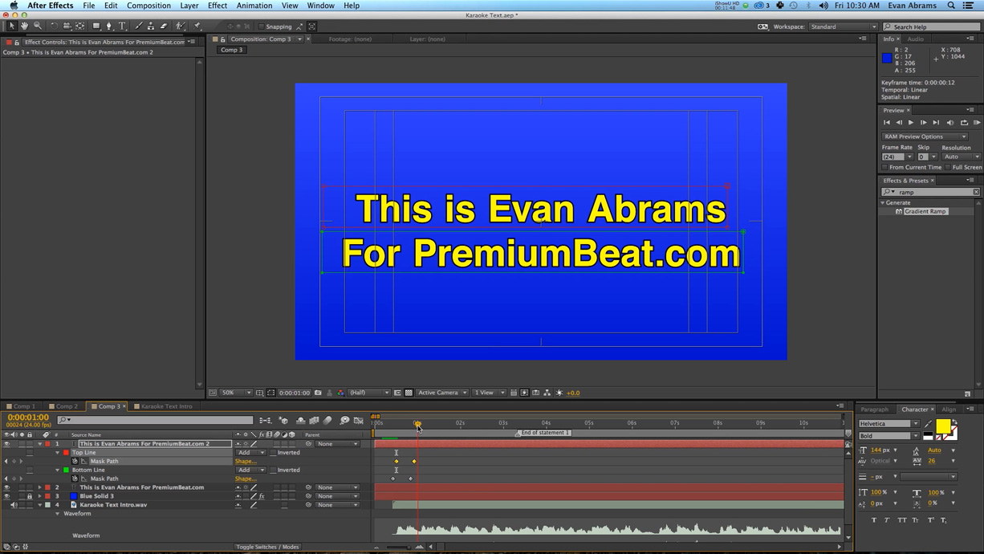
Task: Click the RAM preview button
Action: 977,123
